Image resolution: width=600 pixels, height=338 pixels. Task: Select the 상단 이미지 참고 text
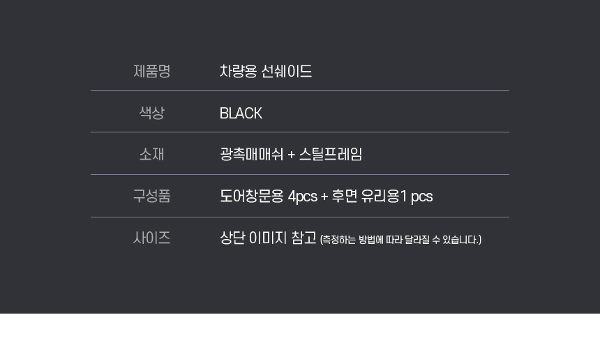tap(268, 238)
